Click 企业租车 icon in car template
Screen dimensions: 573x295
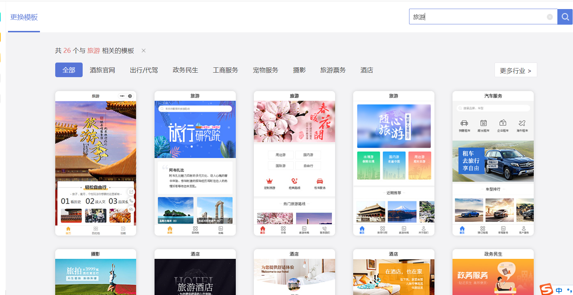503,123
